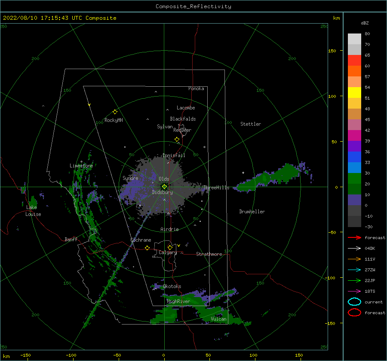Click the Sylvan label
Image resolution: width=387 pixels, height=361 pixels.
click(x=165, y=127)
